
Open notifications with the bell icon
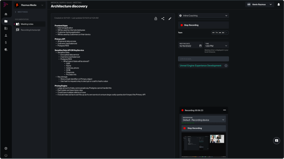(278, 5)
